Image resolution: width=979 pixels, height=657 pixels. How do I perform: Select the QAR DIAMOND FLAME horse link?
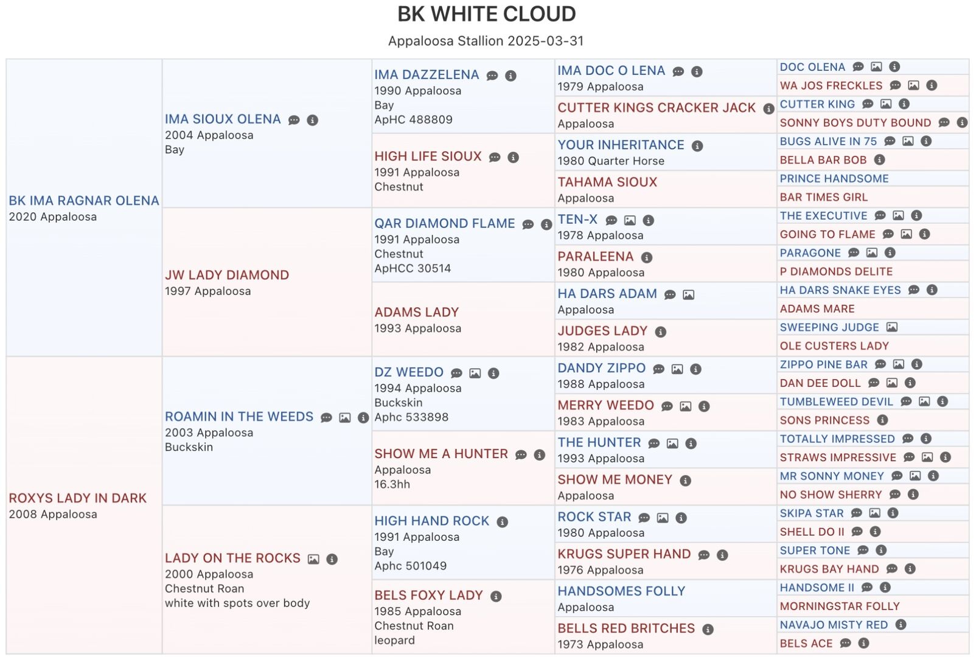445,223
